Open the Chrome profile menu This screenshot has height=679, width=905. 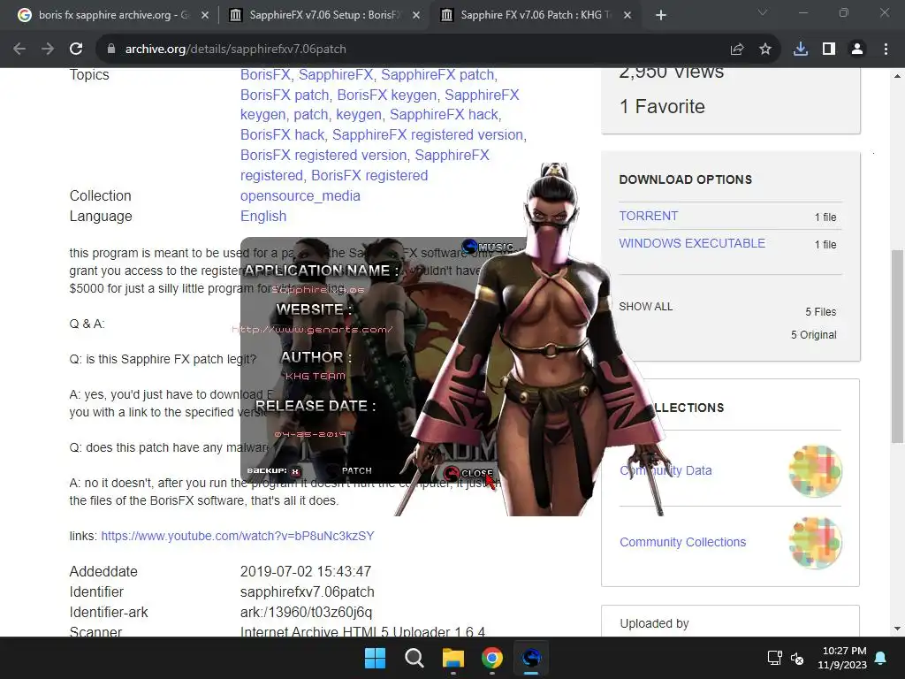tap(857, 50)
